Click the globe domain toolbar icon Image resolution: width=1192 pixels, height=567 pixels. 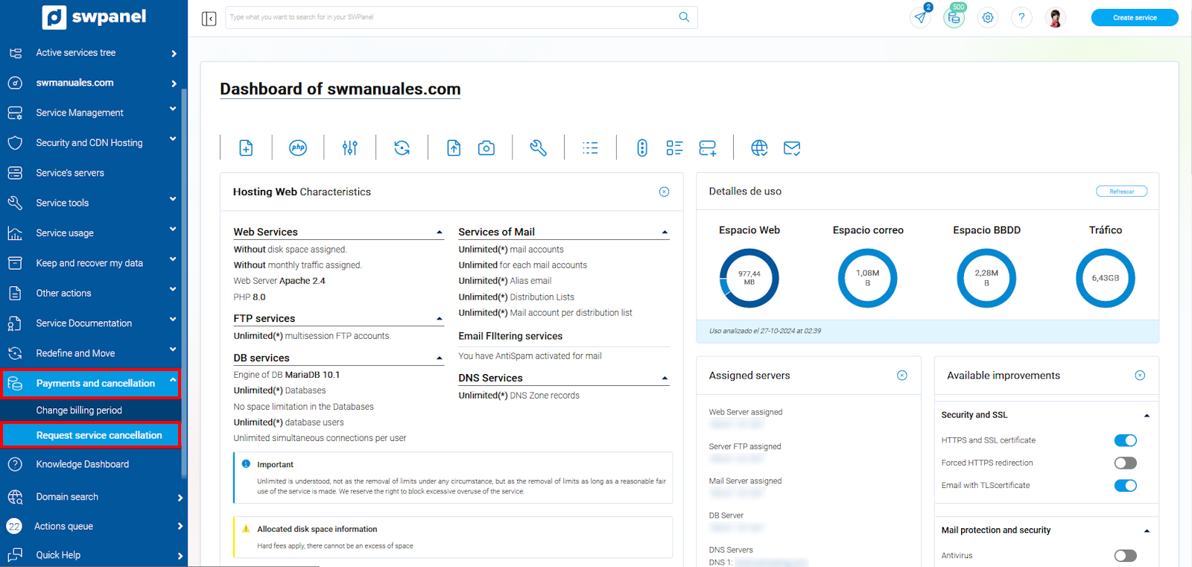759,148
